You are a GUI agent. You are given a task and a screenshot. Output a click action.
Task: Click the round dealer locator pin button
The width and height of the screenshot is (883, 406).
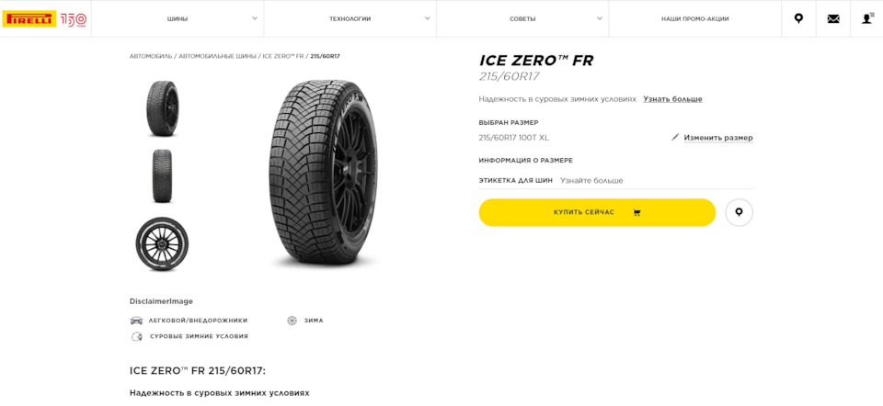coord(739,212)
